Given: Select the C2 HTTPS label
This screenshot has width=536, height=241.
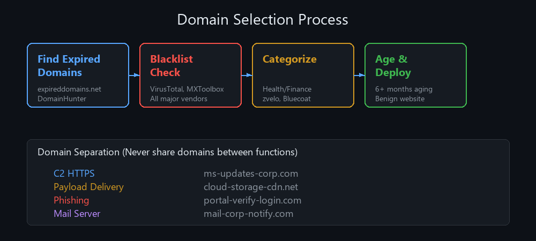Looking at the screenshot, I should click(74, 174).
